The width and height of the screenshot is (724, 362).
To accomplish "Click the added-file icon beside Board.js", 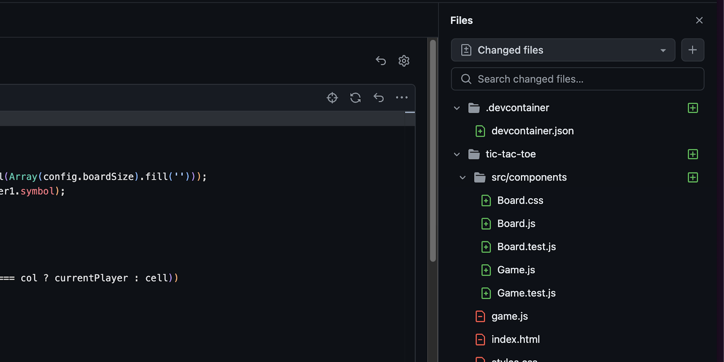I will [486, 224].
